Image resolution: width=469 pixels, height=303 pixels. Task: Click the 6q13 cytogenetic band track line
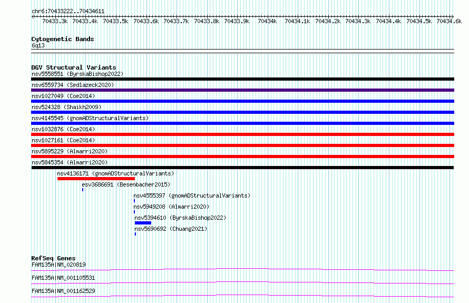[242, 51]
